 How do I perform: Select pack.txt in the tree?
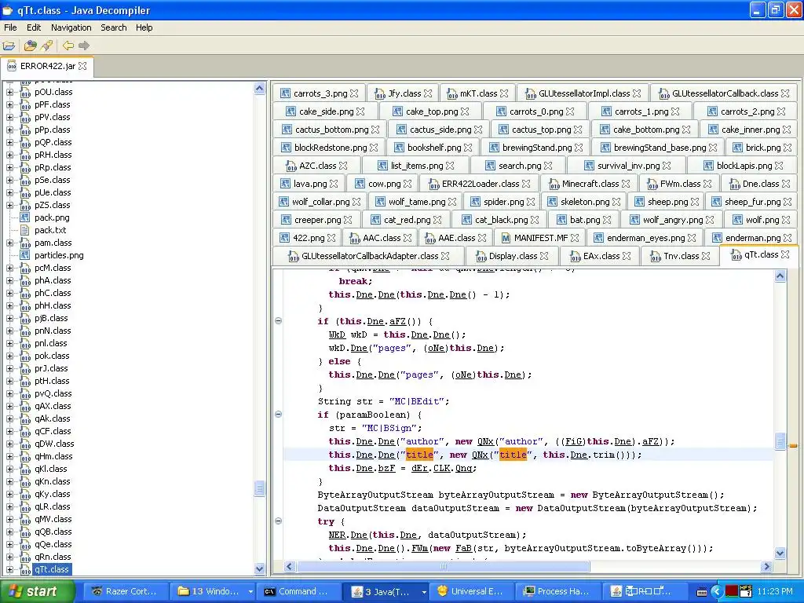click(x=50, y=230)
